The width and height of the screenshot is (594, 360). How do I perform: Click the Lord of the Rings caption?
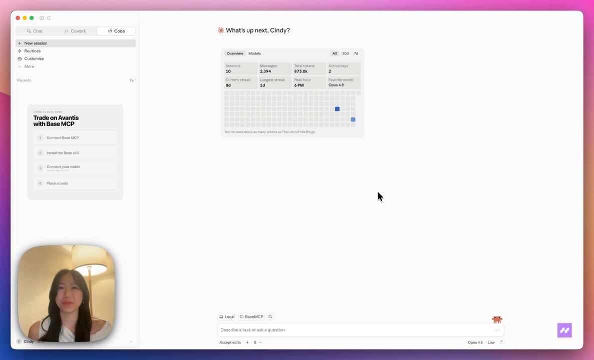coord(270,132)
